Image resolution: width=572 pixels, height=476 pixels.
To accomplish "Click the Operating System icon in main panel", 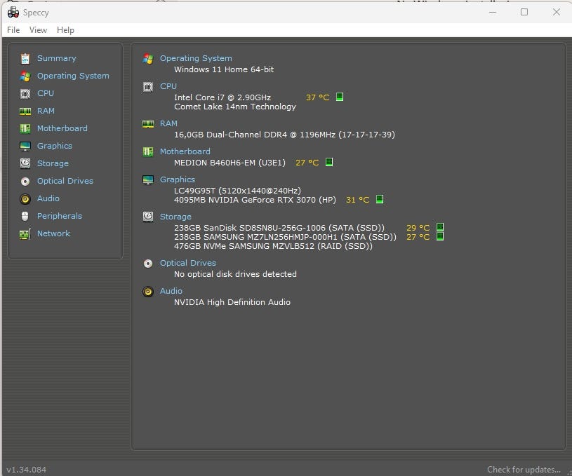I will 148,59.
